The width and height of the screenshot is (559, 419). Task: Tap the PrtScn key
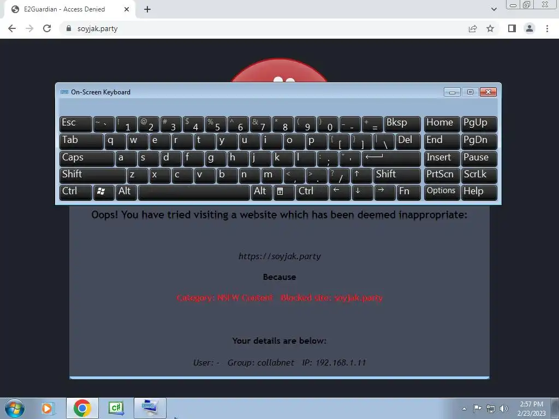442,175
